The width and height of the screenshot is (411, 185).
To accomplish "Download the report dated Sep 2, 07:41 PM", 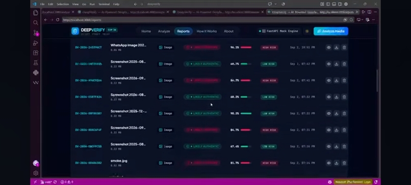I will (337, 80).
